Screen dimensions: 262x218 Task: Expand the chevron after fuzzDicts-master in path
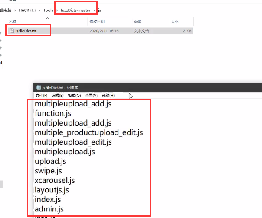(x=94, y=10)
